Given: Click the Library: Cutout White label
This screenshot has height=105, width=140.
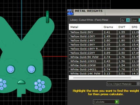Looking at the screenshot, I should pyautogui.click(x=89, y=20).
